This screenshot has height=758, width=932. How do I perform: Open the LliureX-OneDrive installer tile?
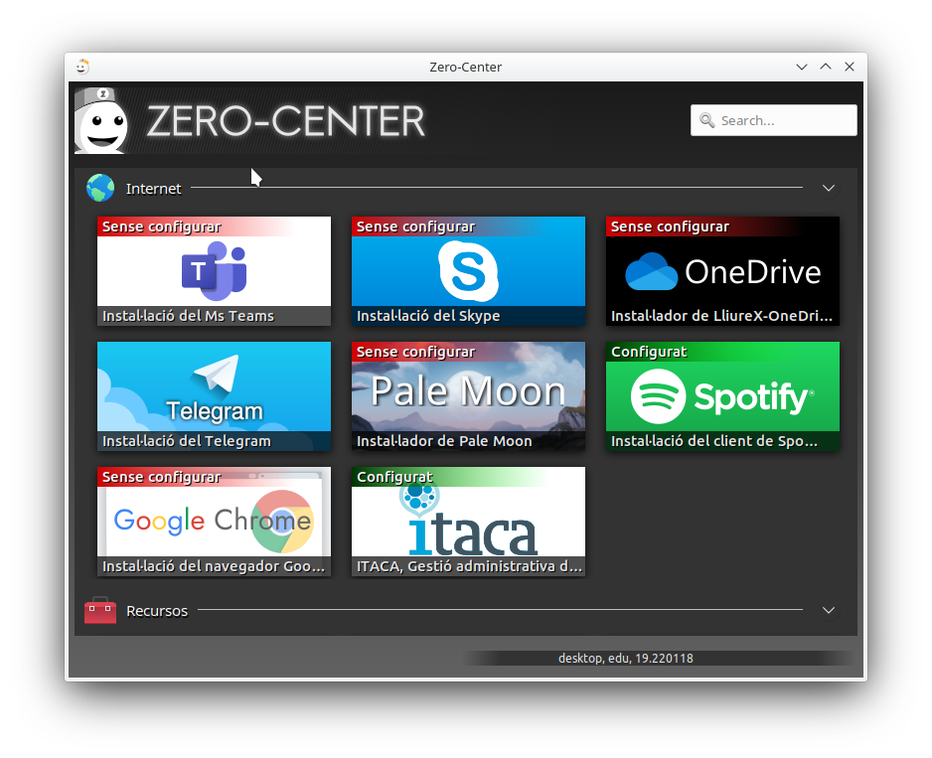(722, 271)
